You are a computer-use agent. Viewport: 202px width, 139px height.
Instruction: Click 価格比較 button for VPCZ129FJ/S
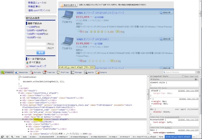click(x=166, y=12)
